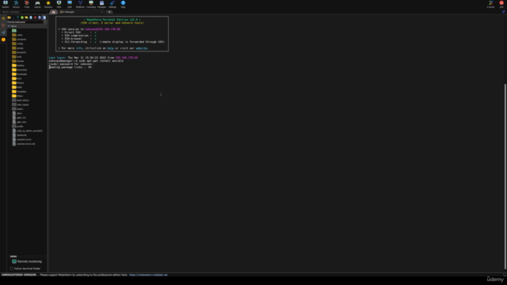Select the Desktop folder
The height and width of the screenshot is (285, 507).
tap(18, 66)
